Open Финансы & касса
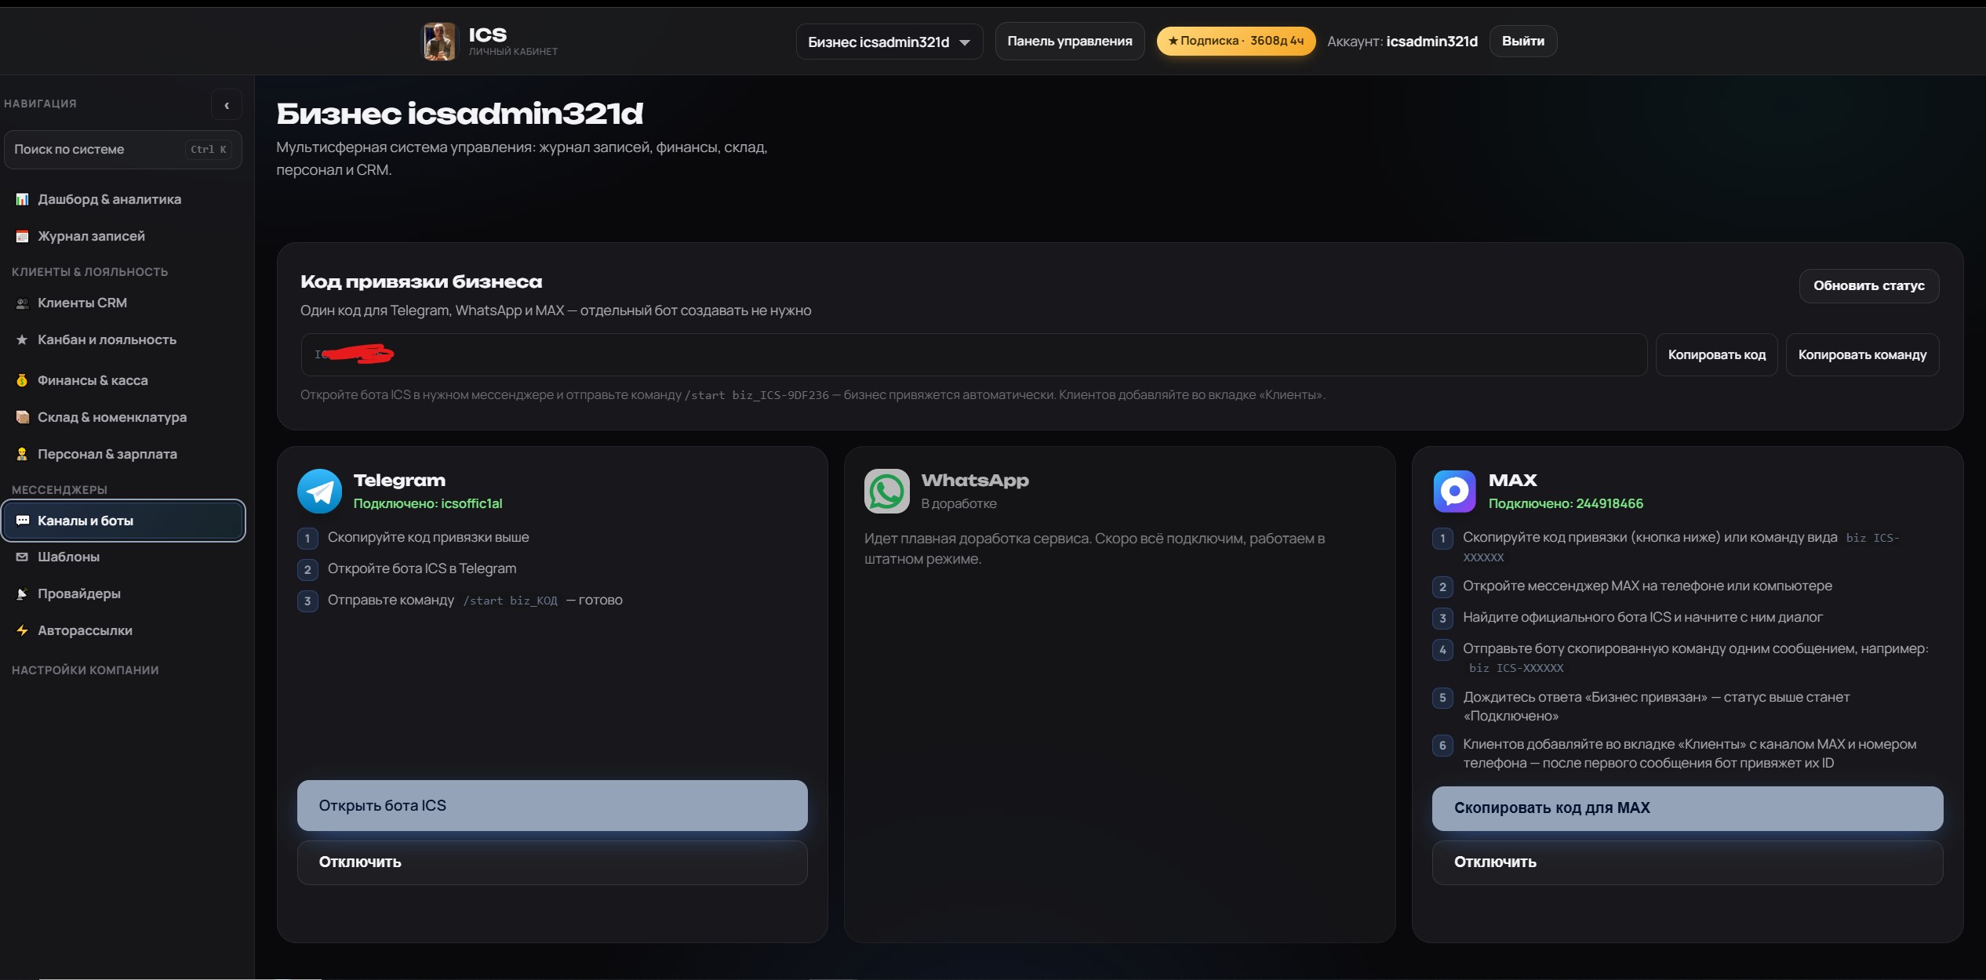Screen dimensions: 1986x980 tap(123, 380)
